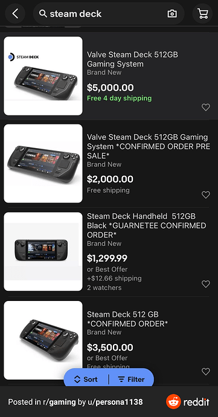Open r/gaming subreddit link
This screenshot has height=417, width=218.
59,402
